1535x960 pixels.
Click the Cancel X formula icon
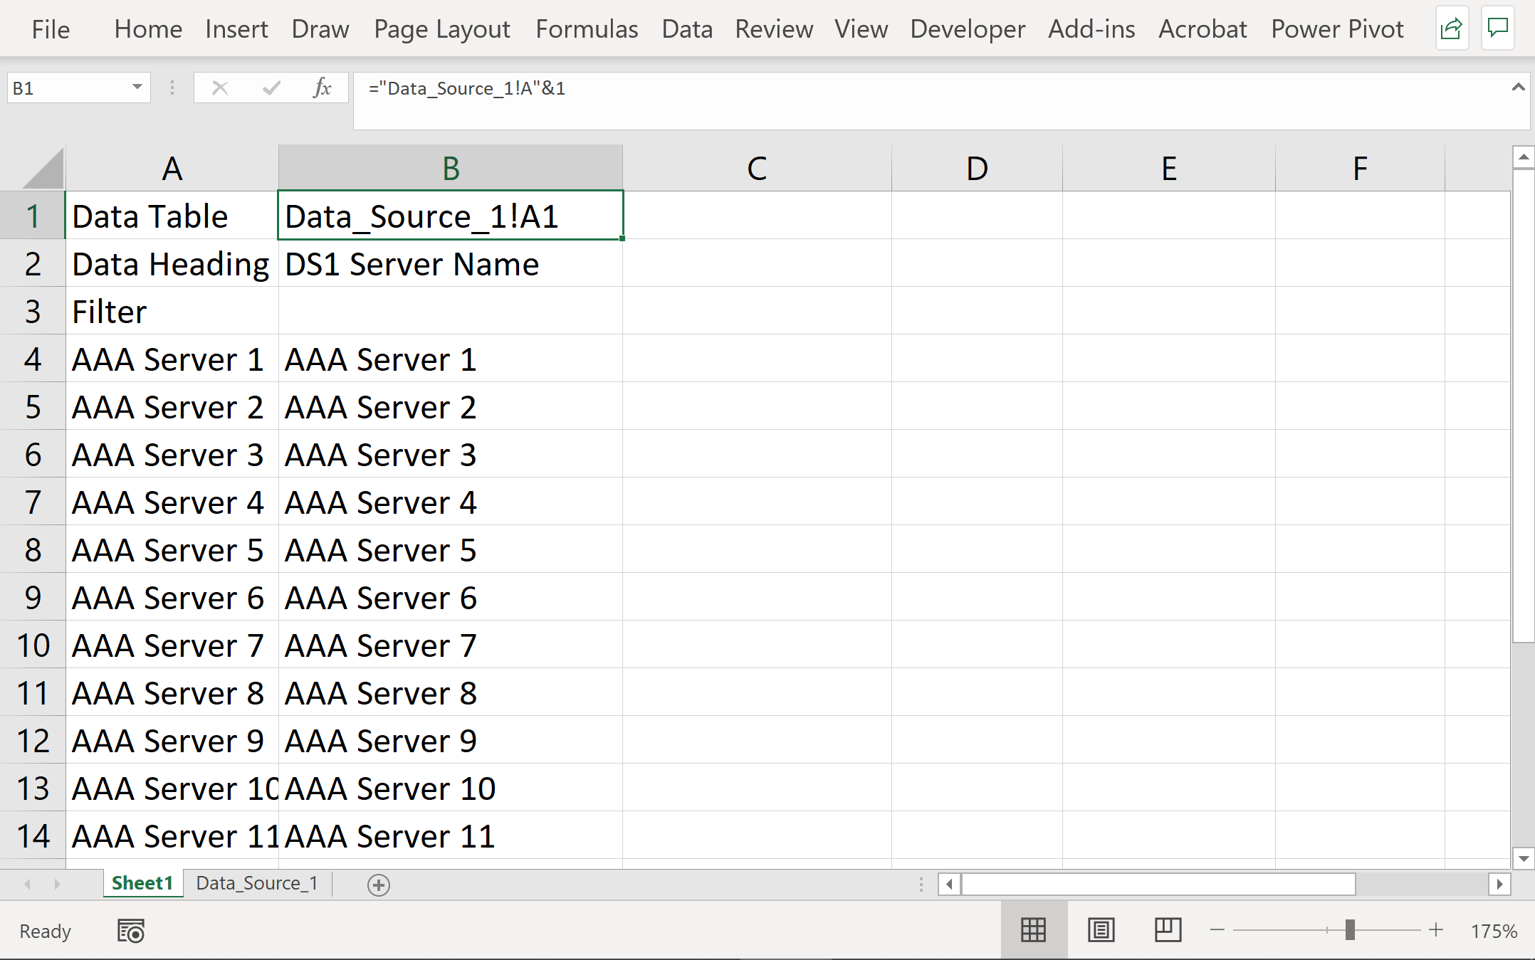point(220,88)
